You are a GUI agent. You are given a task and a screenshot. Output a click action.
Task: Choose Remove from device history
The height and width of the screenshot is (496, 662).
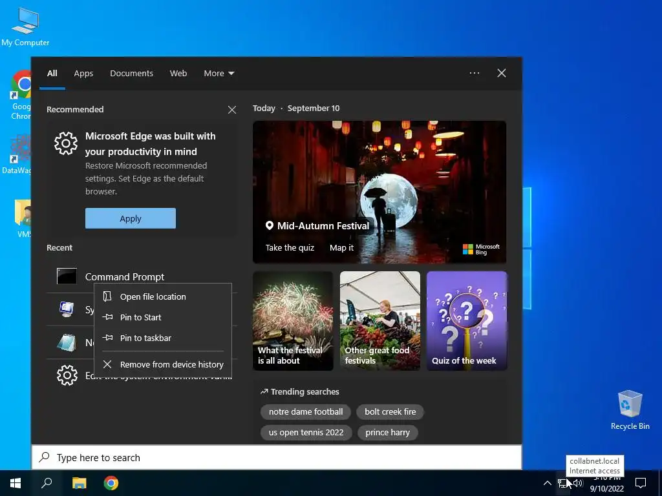163,364
